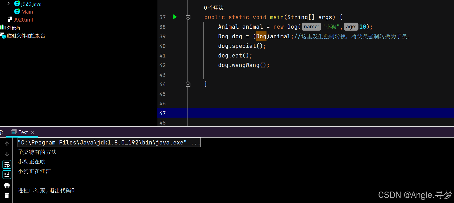Place cursor on dog.eat() call
Viewport: 454px width, 203px height.
point(235,56)
